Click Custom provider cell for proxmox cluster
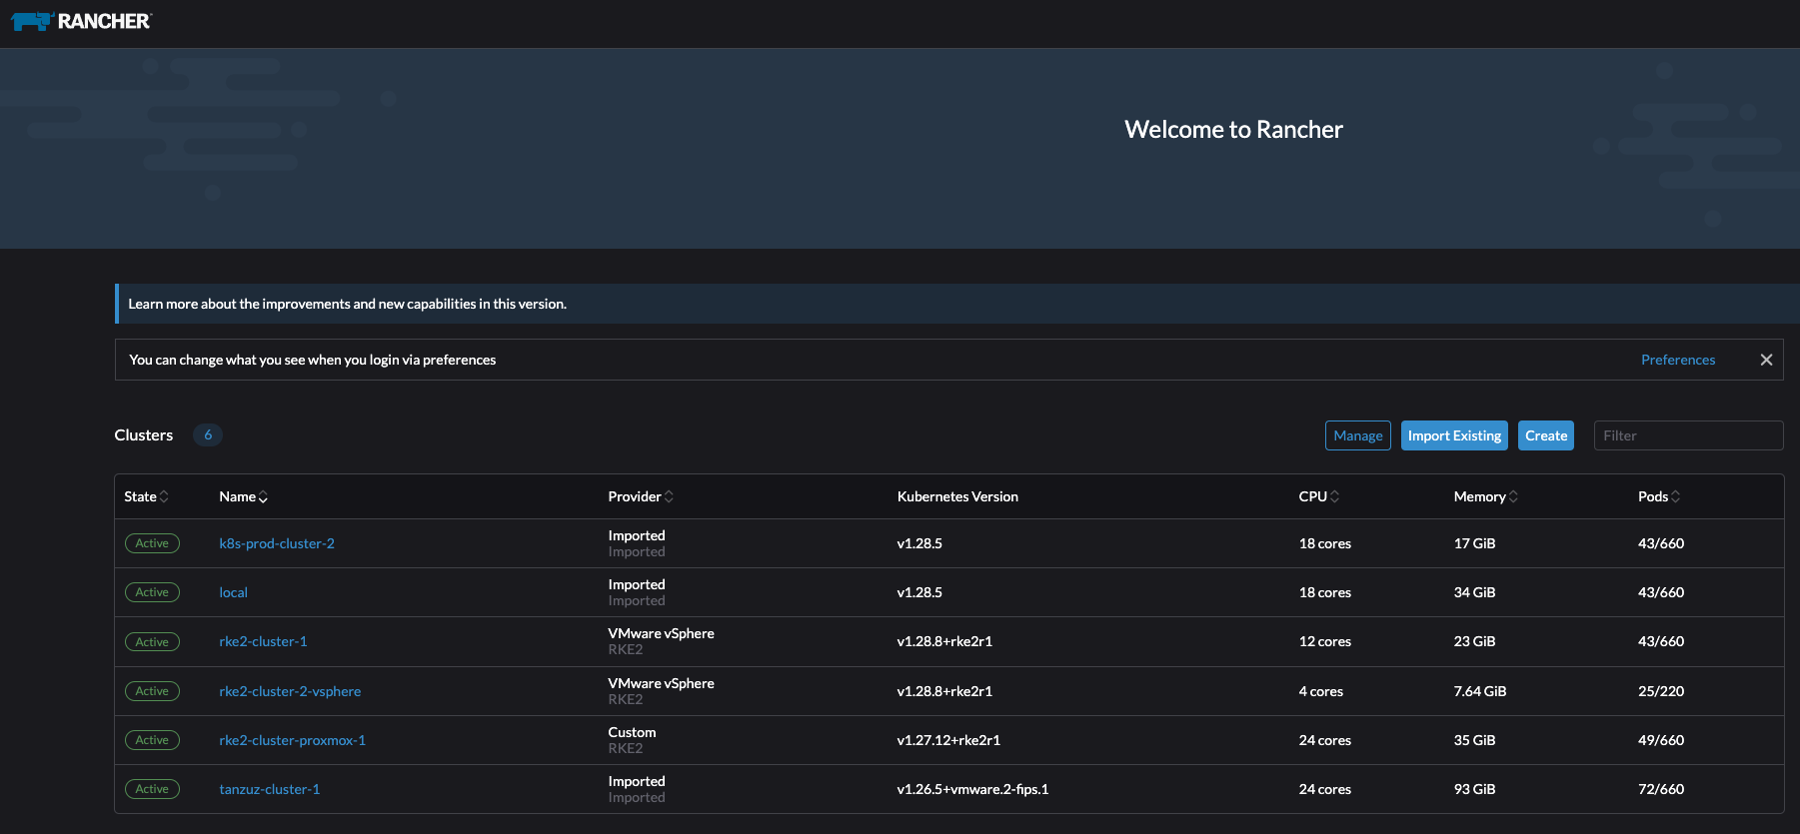1800x834 pixels. 632,732
